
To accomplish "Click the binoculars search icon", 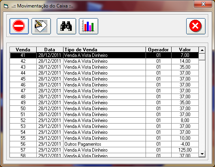I will (x=66, y=26).
